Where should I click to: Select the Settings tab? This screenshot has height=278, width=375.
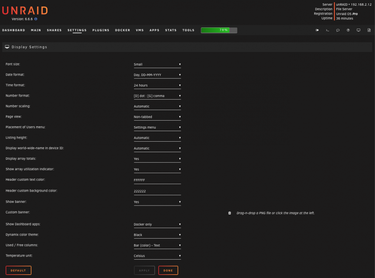pos(77,30)
